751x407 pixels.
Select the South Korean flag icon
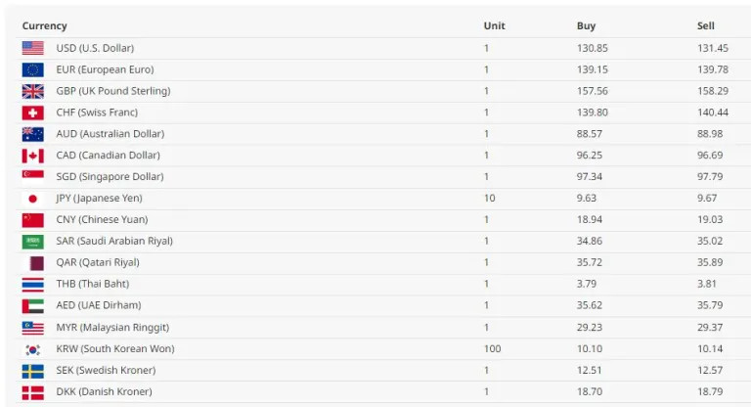(32, 349)
